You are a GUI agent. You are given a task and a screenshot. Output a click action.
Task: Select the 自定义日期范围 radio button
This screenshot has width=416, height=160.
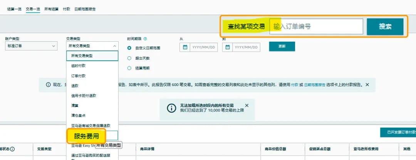[129, 48]
